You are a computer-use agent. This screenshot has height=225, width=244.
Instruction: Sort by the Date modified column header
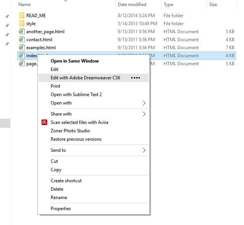[x=132, y=5]
